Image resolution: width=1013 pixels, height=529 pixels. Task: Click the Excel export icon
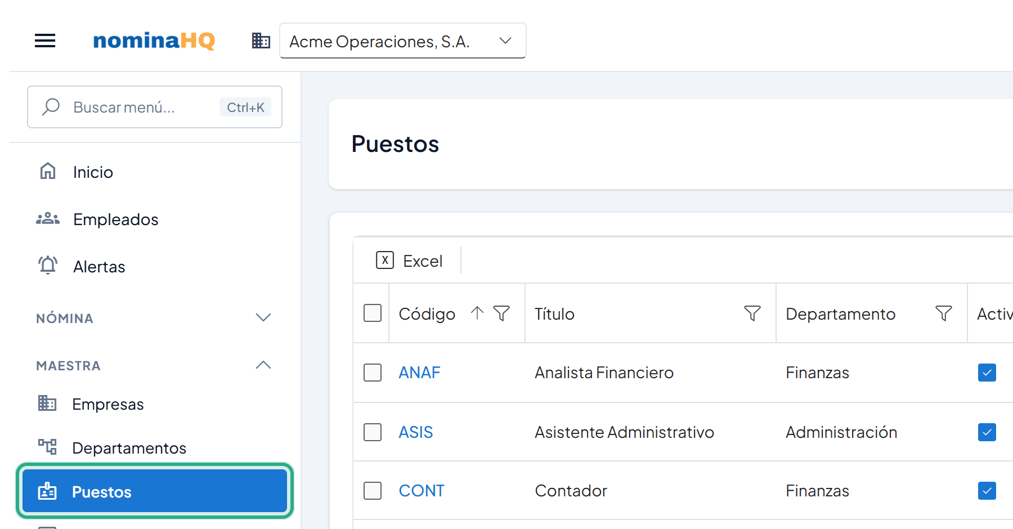[x=385, y=260]
